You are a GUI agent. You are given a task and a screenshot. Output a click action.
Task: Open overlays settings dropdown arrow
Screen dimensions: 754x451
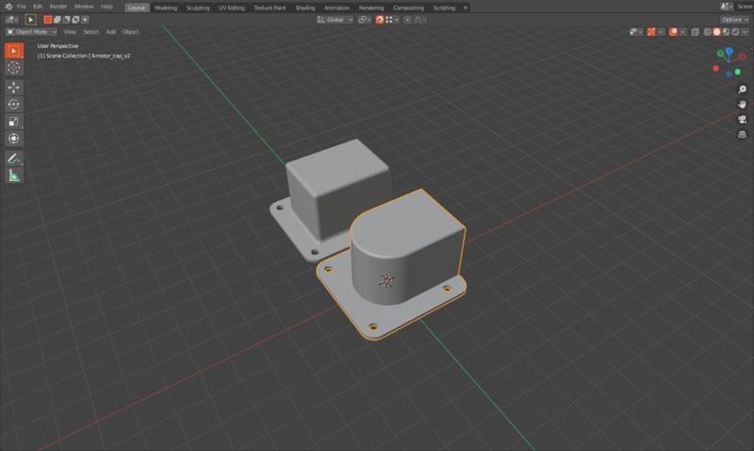682,32
